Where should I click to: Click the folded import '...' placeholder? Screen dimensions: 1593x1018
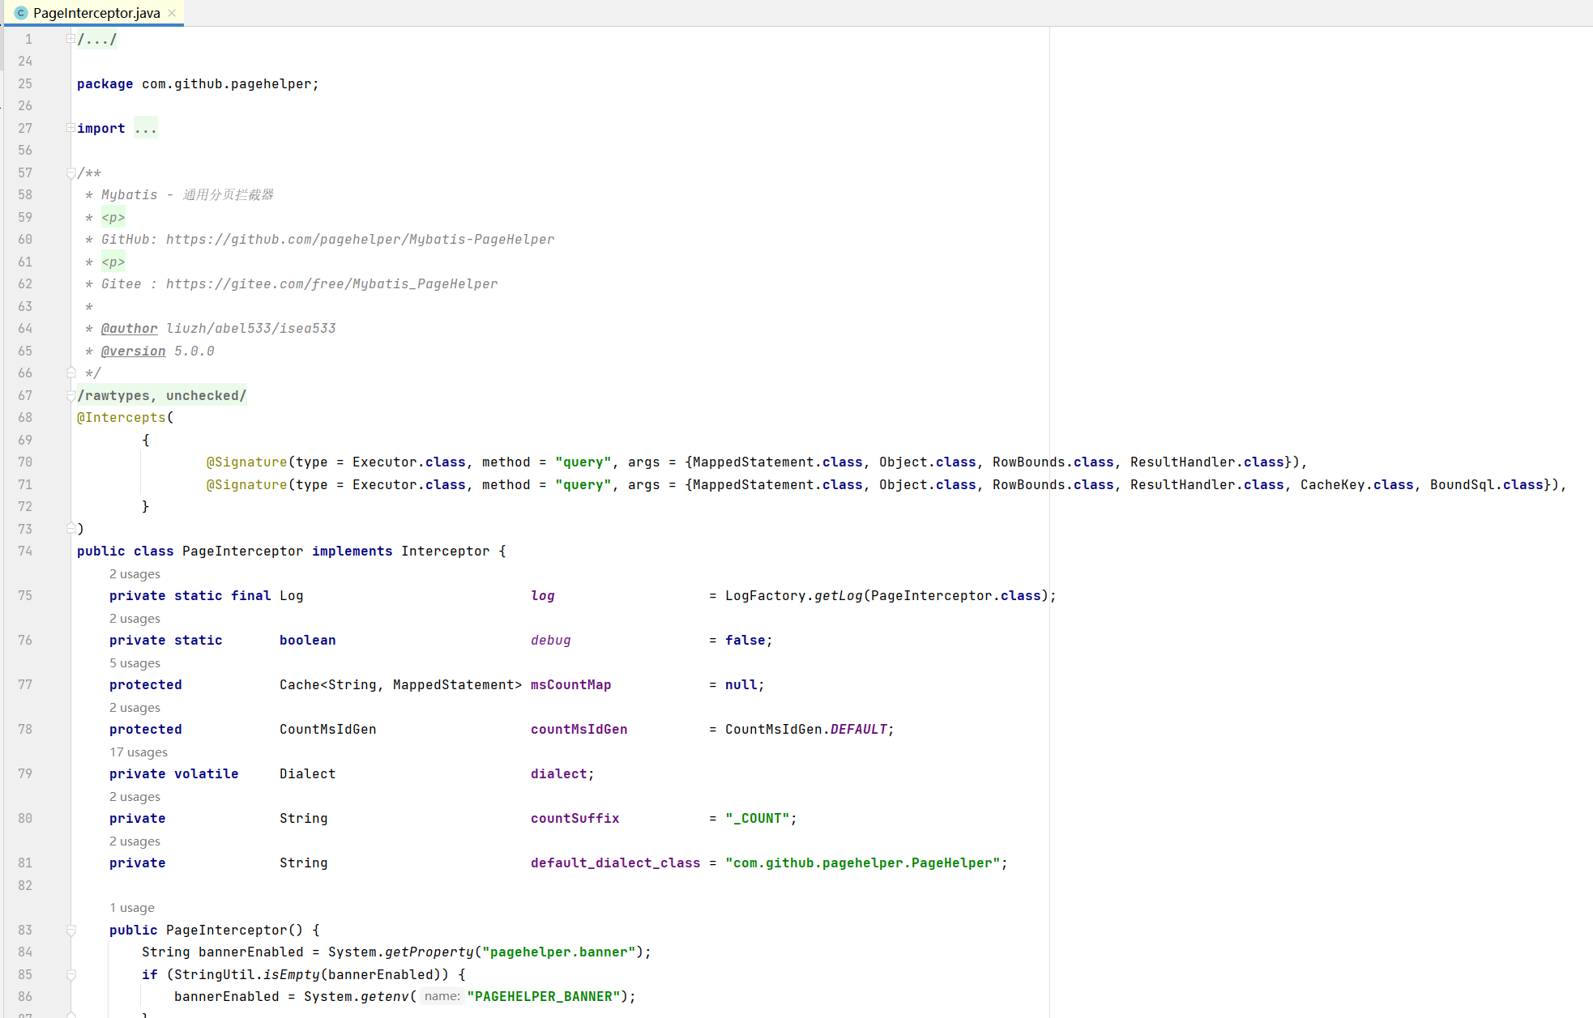point(146,128)
